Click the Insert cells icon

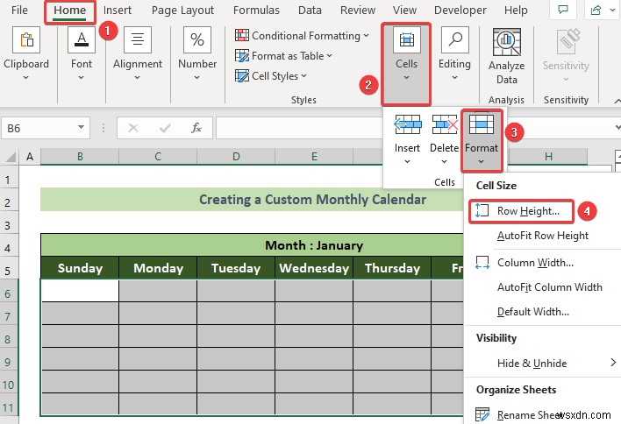408,126
